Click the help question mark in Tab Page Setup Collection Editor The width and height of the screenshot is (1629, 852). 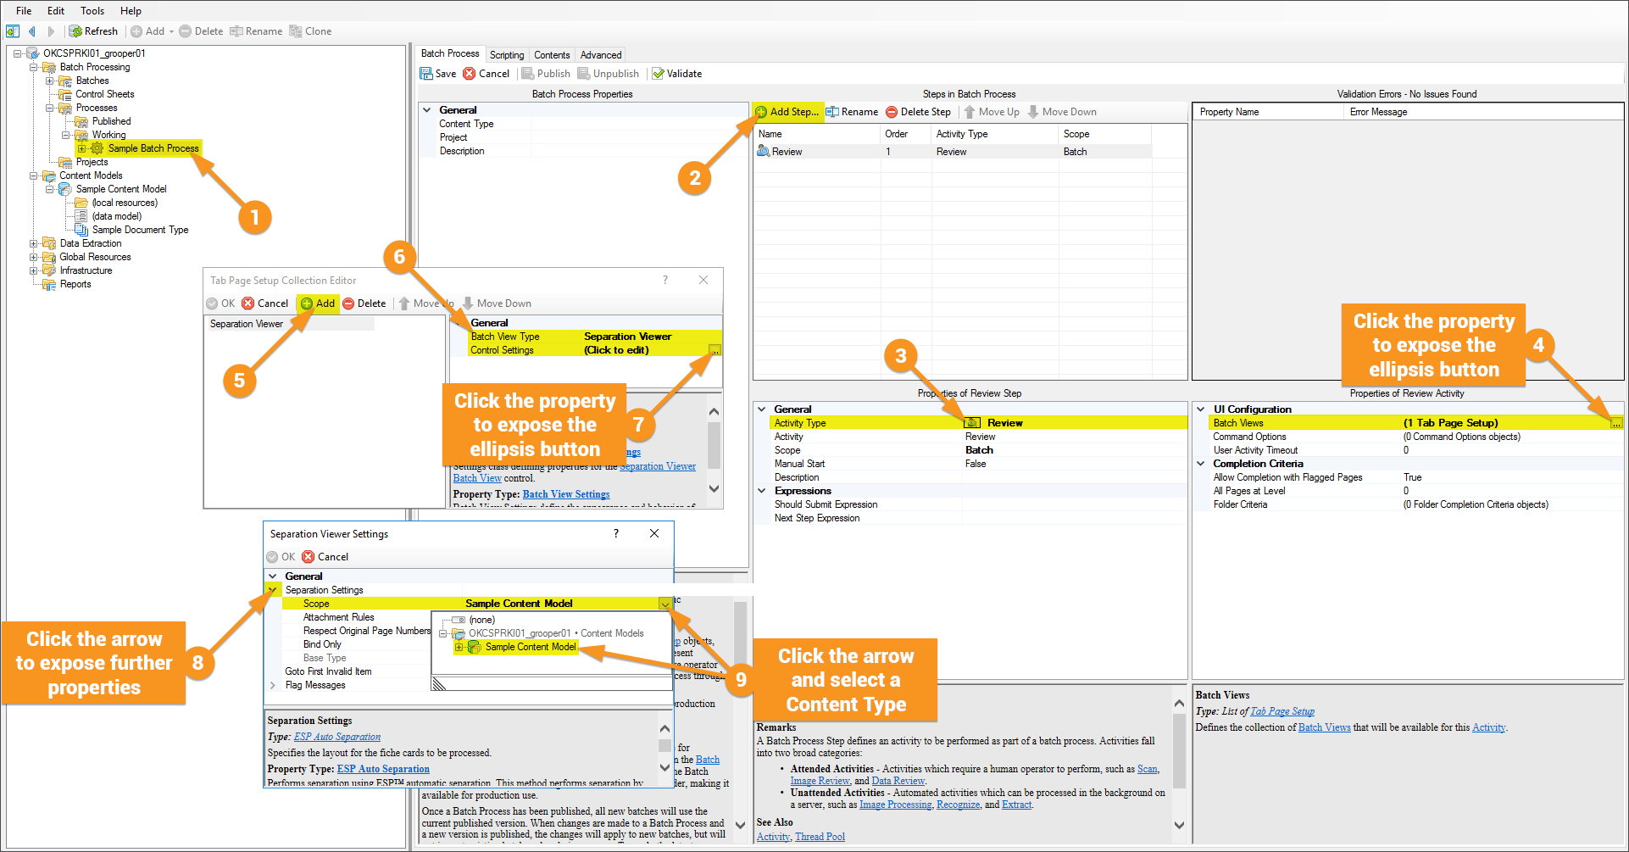point(665,280)
